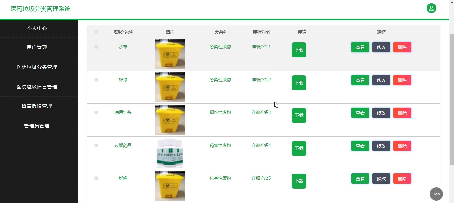Screen dimensions: 454x203
Task: Click the 过期药品 name cell
Action: [x=123, y=146]
